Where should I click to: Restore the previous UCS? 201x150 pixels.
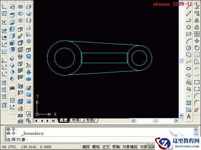(4, 22)
